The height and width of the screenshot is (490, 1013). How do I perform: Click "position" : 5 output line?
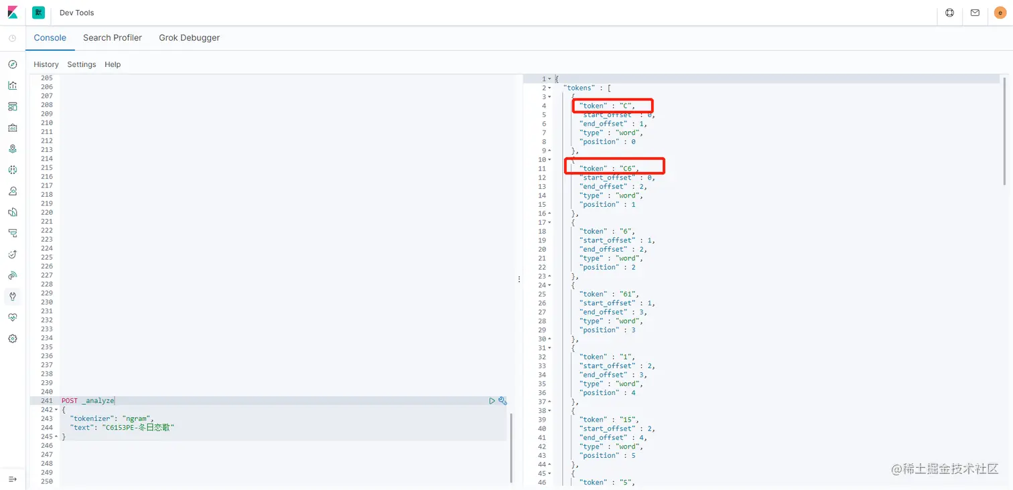pyautogui.click(x=608, y=455)
